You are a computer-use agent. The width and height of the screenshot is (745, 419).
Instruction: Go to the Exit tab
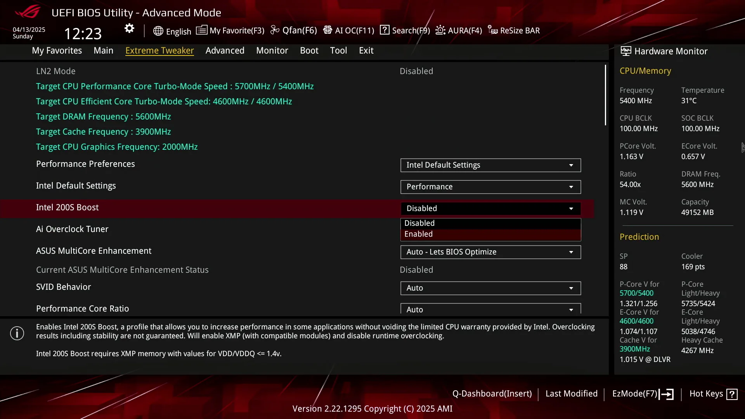click(366, 50)
